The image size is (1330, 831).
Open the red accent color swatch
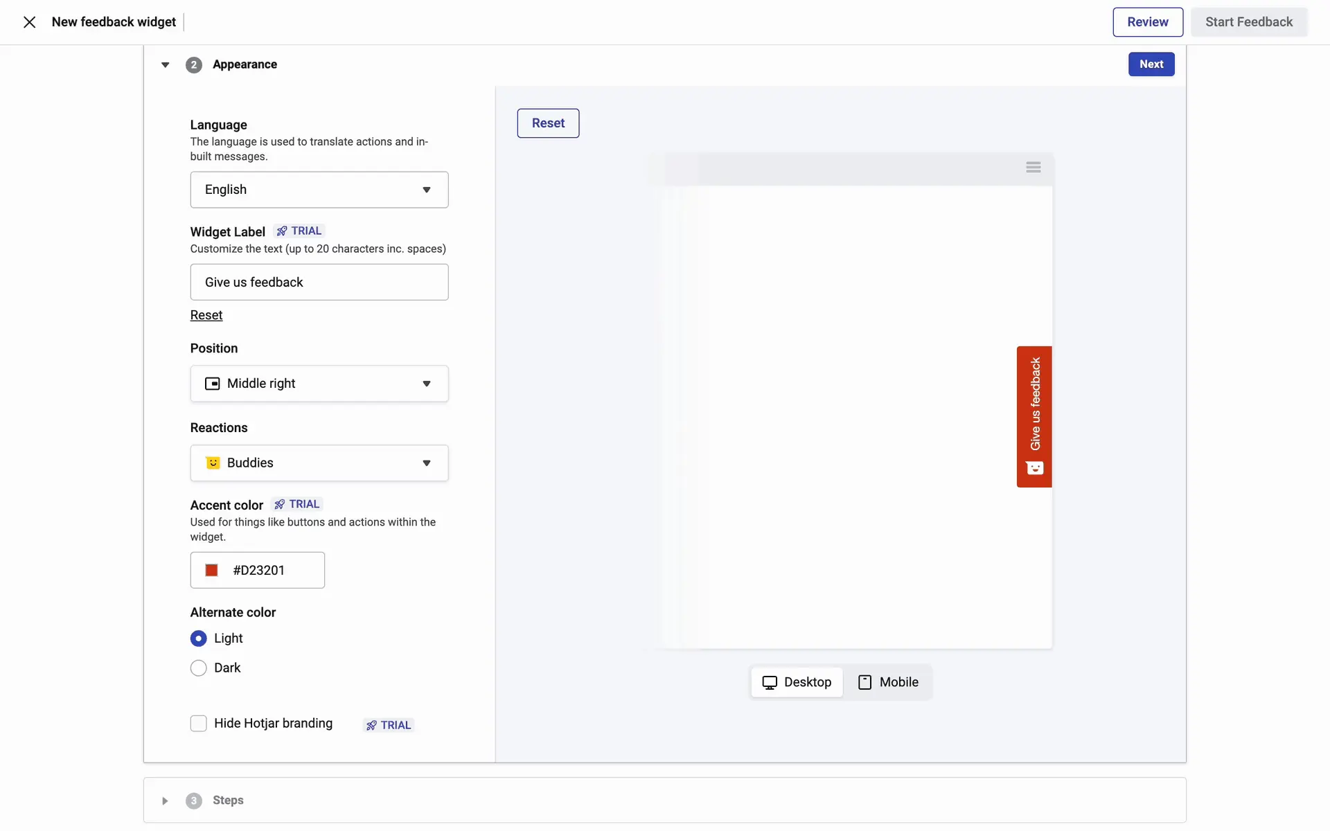coord(212,570)
